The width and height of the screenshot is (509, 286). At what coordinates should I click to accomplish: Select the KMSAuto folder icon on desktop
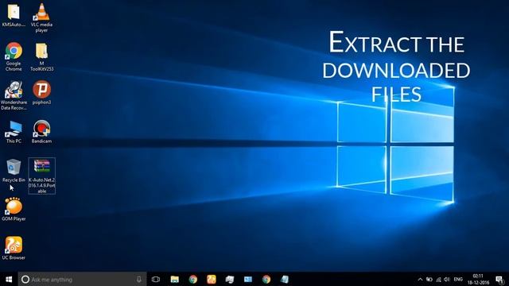pyautogui.click(x=14, y=15)
